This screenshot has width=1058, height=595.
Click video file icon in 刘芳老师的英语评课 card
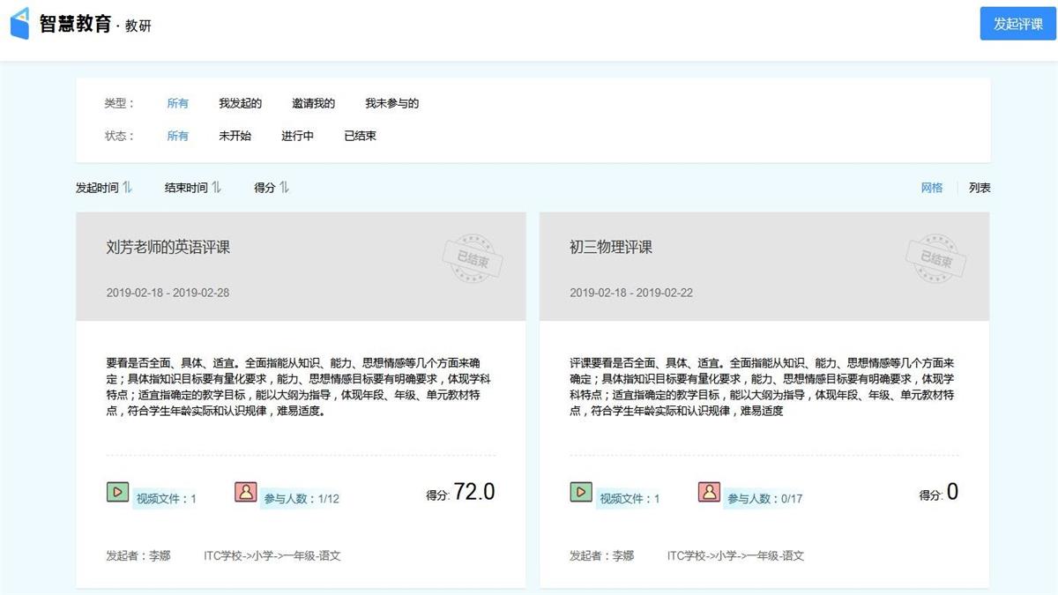click(117, 492)
